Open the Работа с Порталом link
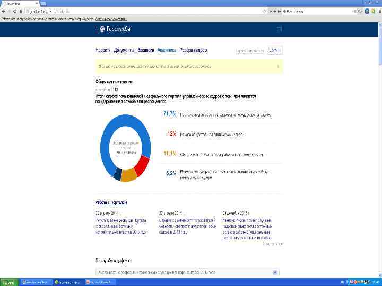382x286 pixels. 111,202
